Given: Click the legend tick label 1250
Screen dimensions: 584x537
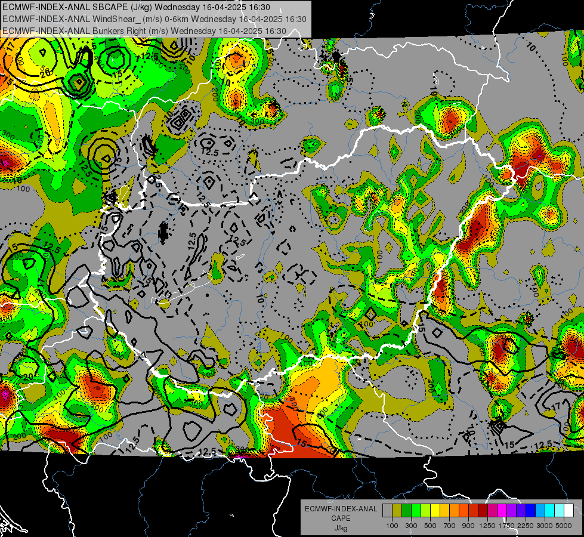Looking at the screenshot, I should [487, 526].
